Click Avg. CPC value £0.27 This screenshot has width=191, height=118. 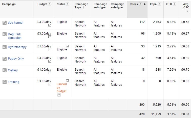pyautogui.click(x=185, y=34)
